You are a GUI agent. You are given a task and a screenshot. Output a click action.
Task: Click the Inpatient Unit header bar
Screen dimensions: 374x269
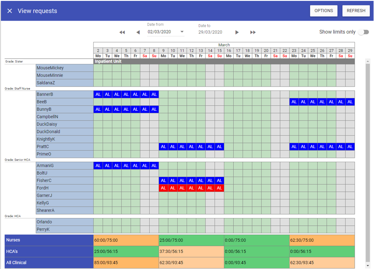(224, 61)
